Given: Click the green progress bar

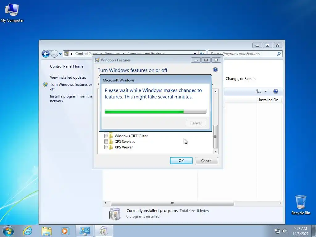Looking at the screenshot, I should click(156, 111).
